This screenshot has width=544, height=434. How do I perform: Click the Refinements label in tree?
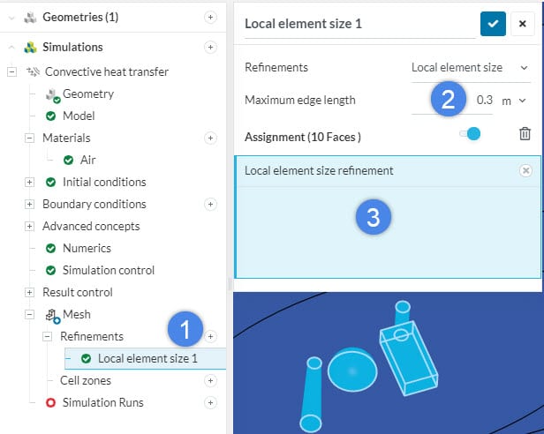(x=92, y=336)
